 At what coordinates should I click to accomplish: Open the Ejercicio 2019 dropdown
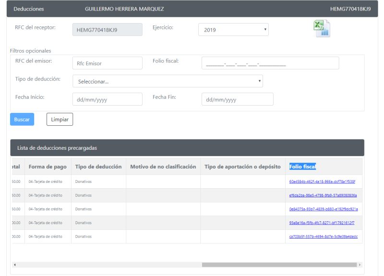233,30
